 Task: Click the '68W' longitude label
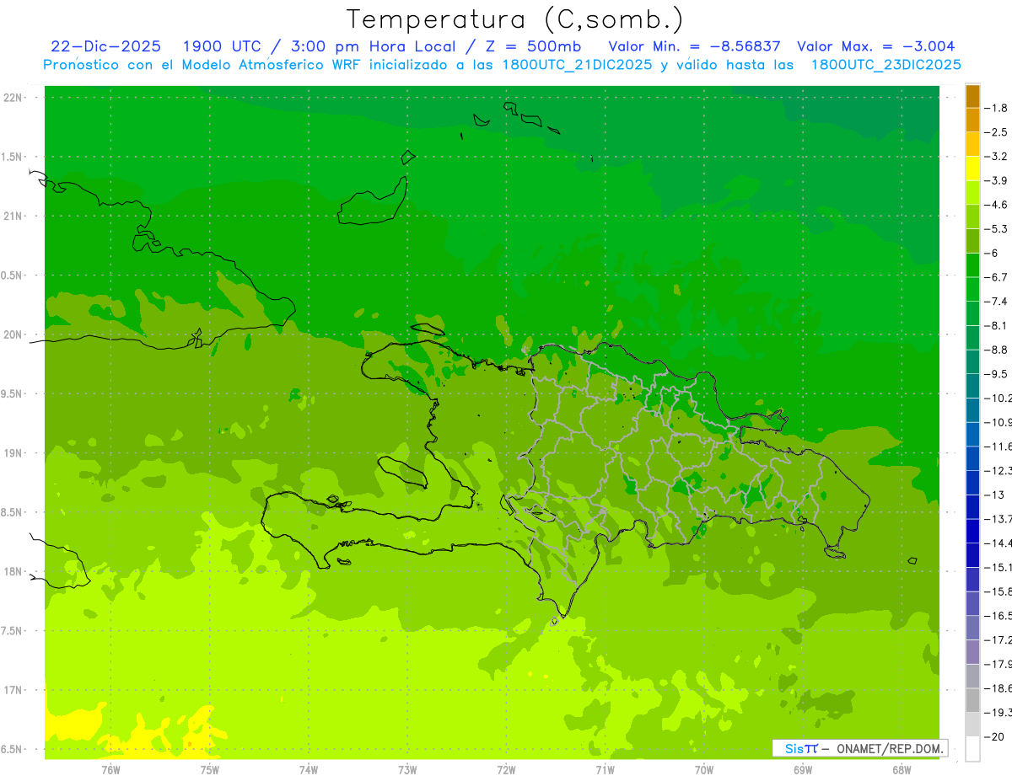(901, 770)
